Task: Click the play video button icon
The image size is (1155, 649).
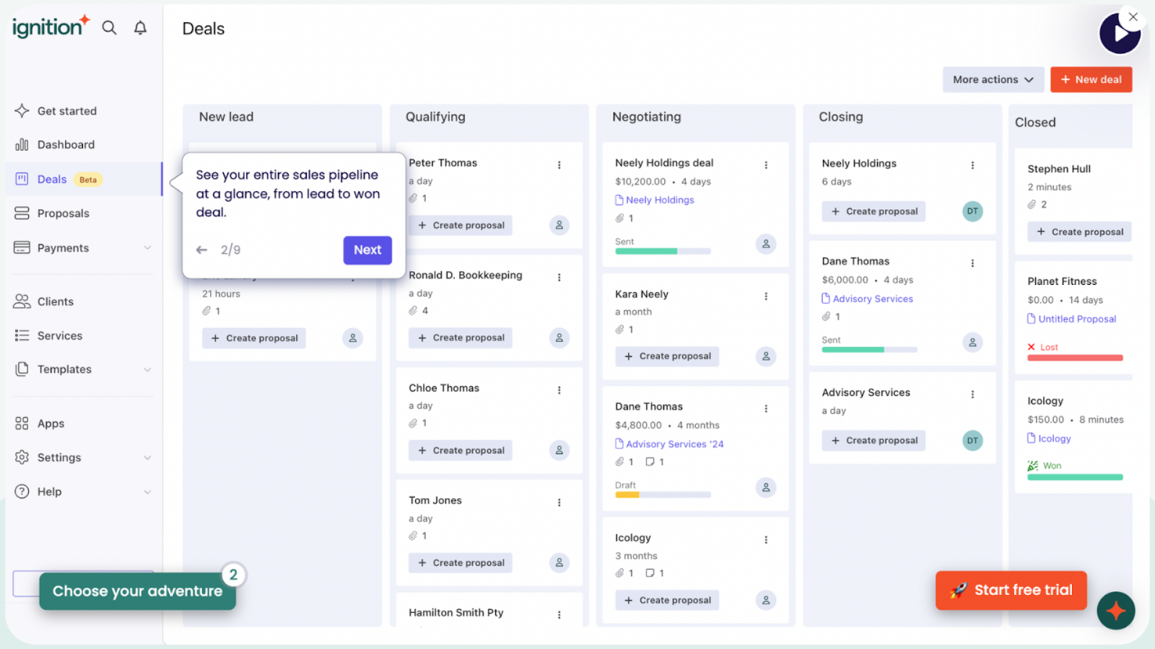Action: pyautogui.click(x=1119, y=34)
